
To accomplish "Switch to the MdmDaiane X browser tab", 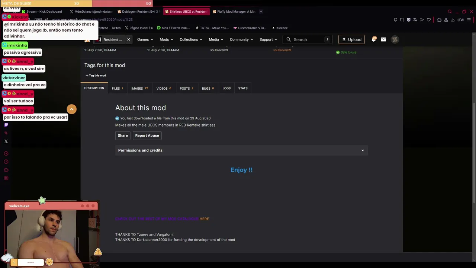I will tap(91, 12).
